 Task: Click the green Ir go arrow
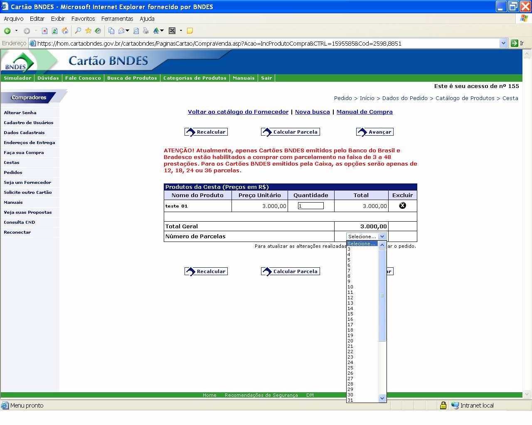[515, 43]
